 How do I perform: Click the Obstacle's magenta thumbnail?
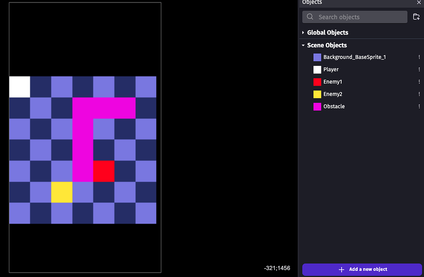tap(317, 106)
